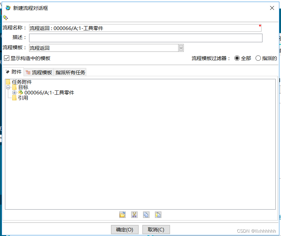Click the 取消(C) button

[x=156, y=229]
